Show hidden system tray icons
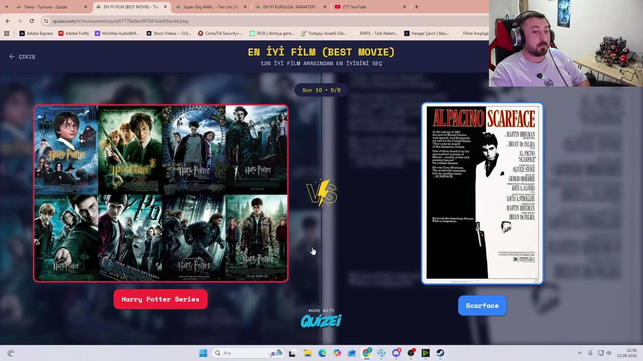 click(579, 353)
